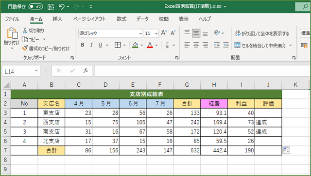Click the center horizontally icon
This screenshot has width=311, height=176.
click(196, 45)
